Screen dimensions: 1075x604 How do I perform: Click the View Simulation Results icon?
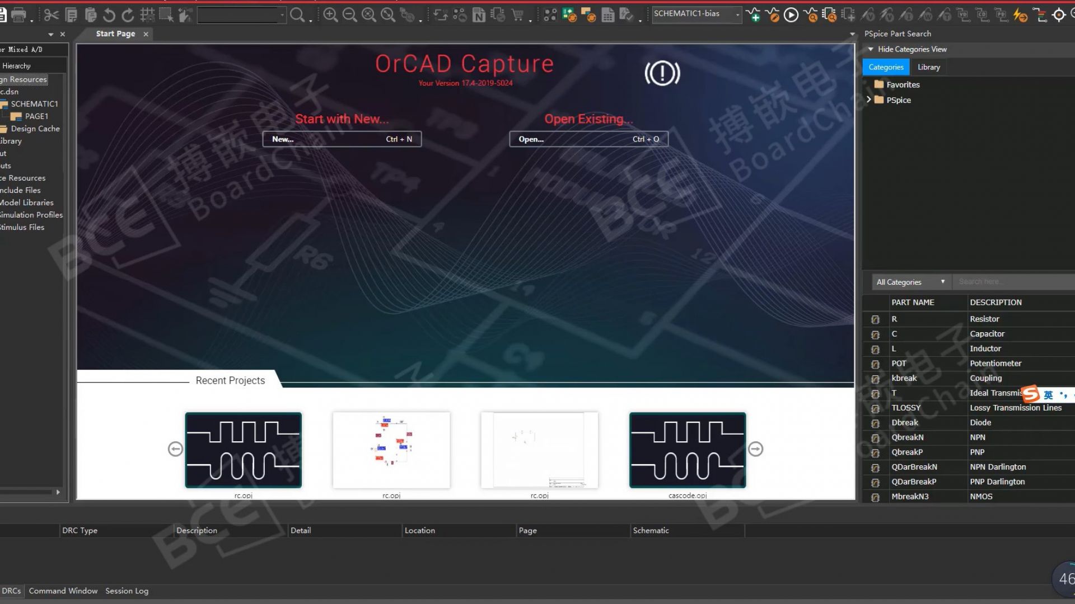pyautogui.click(x=810, y=15)
